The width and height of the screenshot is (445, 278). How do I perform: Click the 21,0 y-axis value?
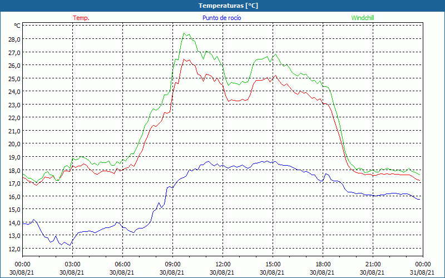click(14, 131)
